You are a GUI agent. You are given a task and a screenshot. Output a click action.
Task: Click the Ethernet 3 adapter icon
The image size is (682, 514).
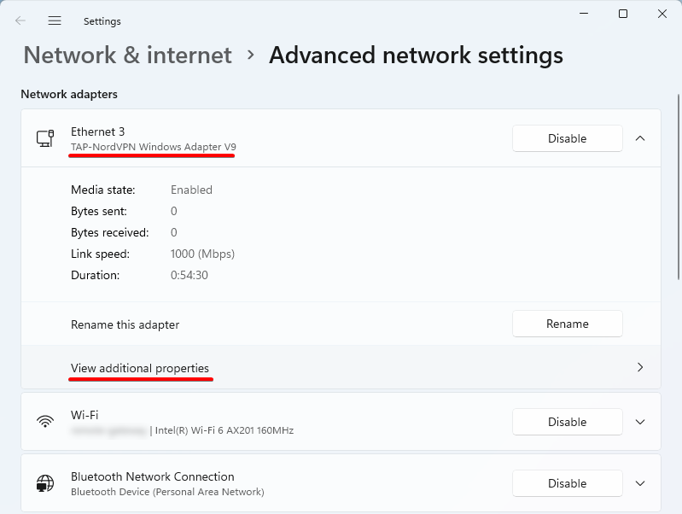pos(45,138)
